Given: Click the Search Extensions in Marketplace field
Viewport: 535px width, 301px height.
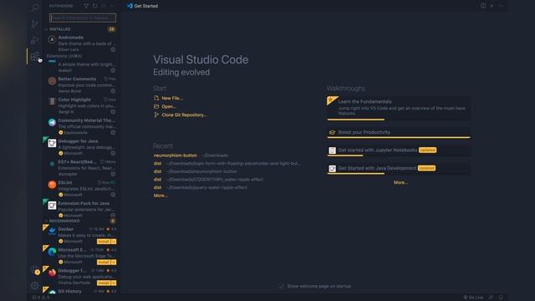Looking at the screenshot, I should [x=83, y=18].
